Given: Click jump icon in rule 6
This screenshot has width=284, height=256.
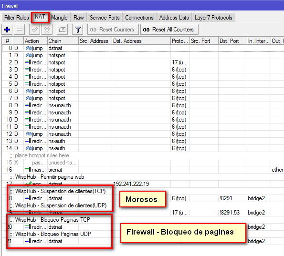Looking at the screenshot, I should click(29, 91).
